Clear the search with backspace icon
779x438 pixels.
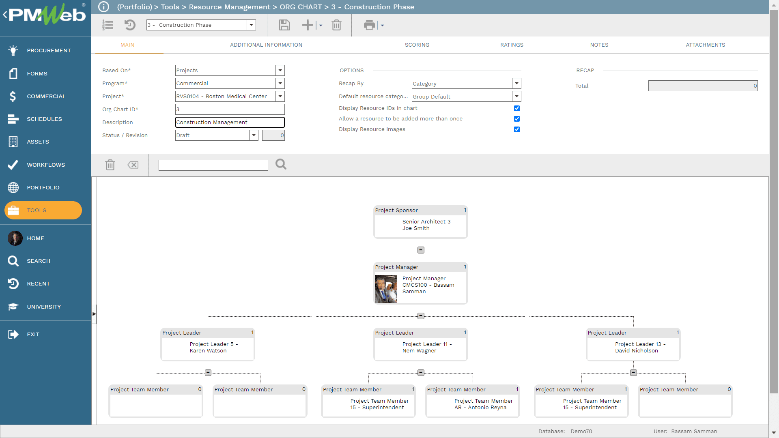[133, 165]
